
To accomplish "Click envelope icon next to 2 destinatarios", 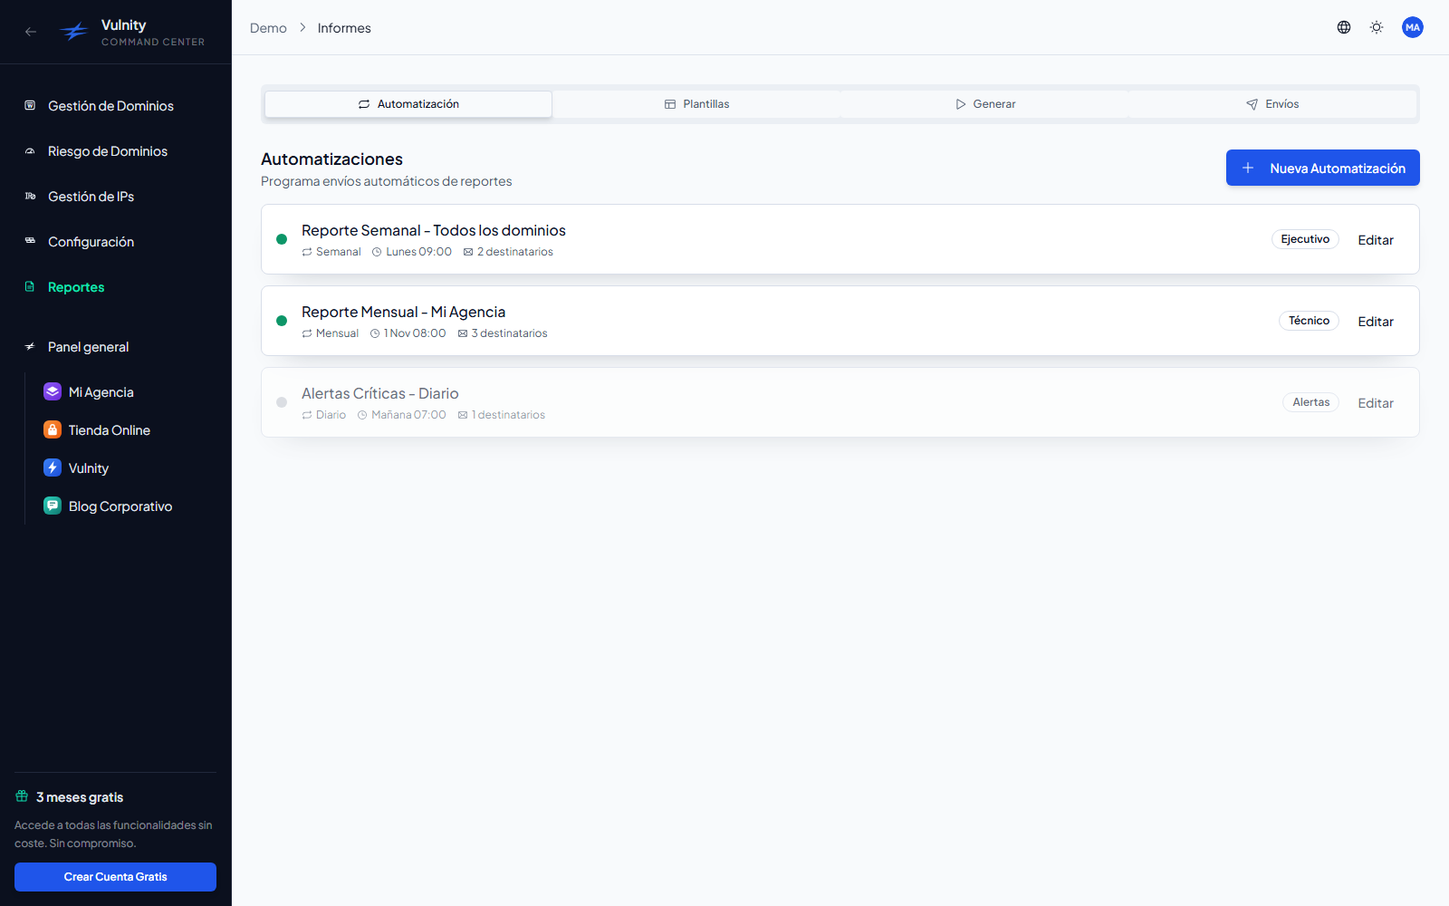I will click(x=468, y=252).
